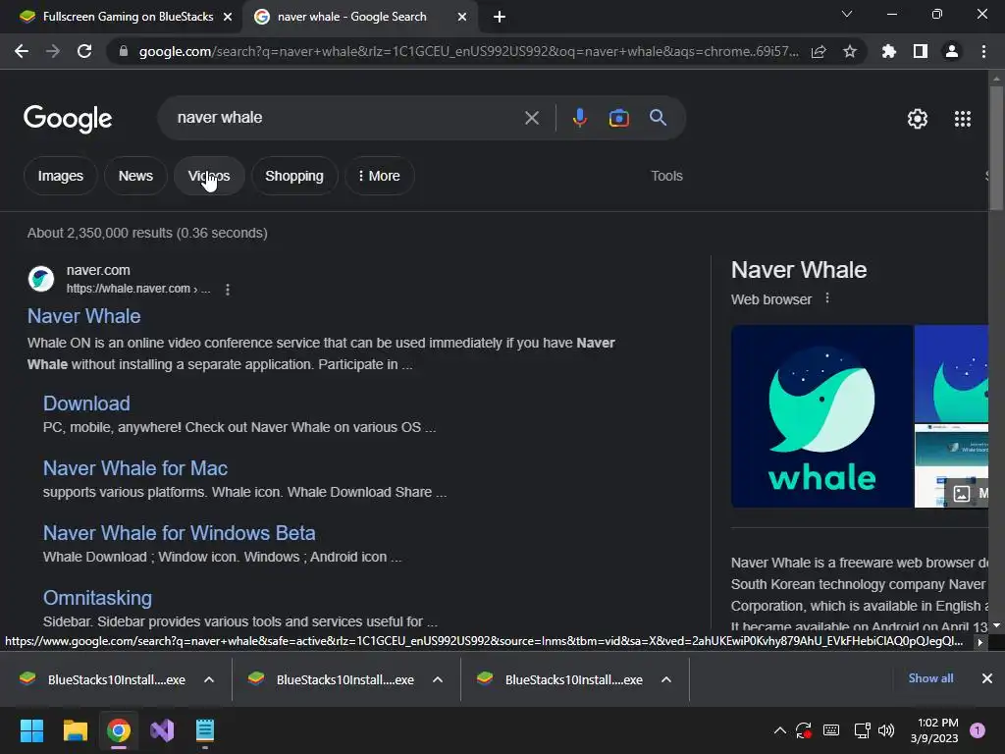Open the Omnitasking sitelink
The image size is (1005, 754).
tap(97, 598)
